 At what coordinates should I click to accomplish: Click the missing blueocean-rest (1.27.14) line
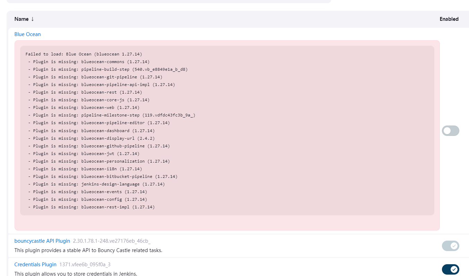point(85,92)
